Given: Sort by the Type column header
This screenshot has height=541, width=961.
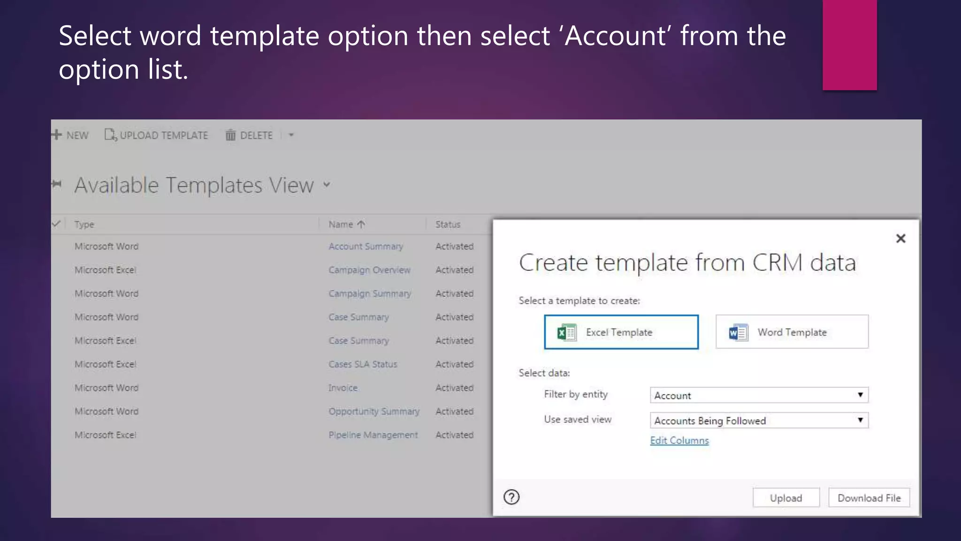Looking at the screenshot, I should coord(84,224).
